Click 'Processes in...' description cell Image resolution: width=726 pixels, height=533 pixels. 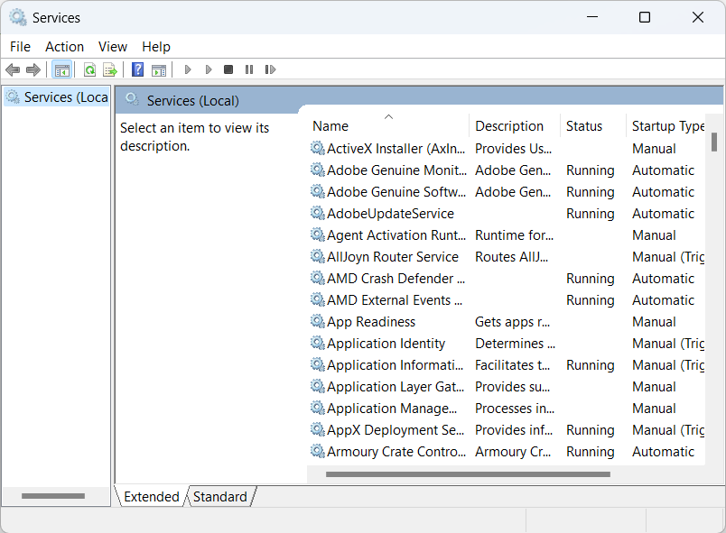point(515,409)
